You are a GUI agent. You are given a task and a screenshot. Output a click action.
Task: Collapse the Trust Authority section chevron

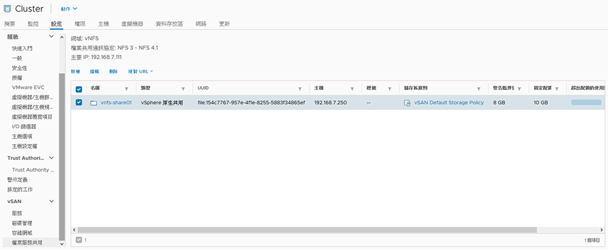pyautogui.click(x=52, y=158)
